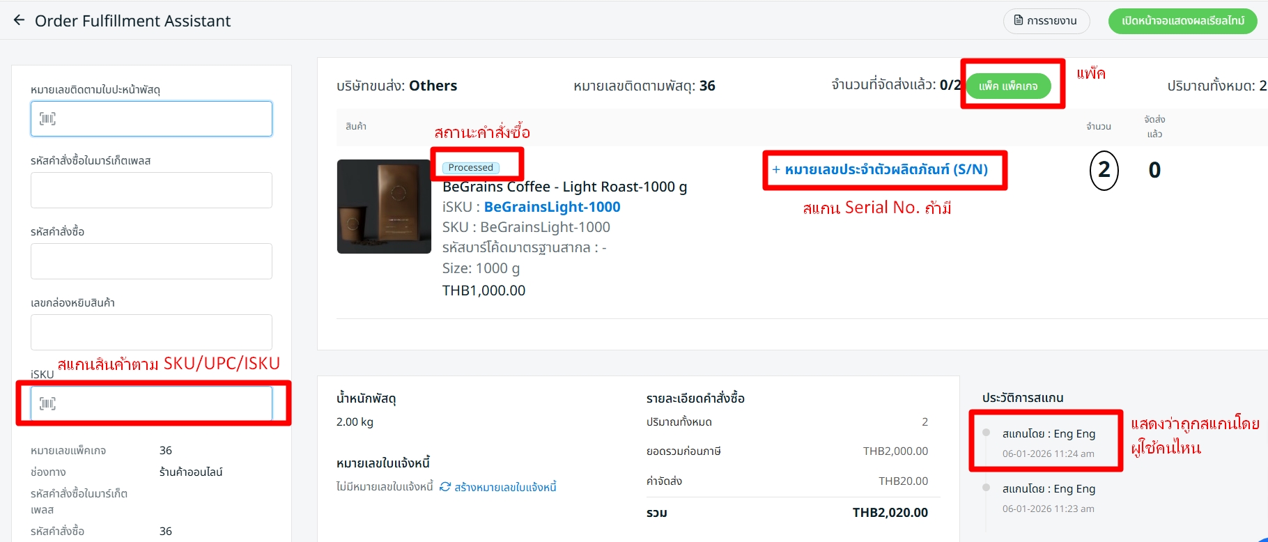
Task: Click the back arrow beside Order Fulfillment Assistant
Action: 19,20
